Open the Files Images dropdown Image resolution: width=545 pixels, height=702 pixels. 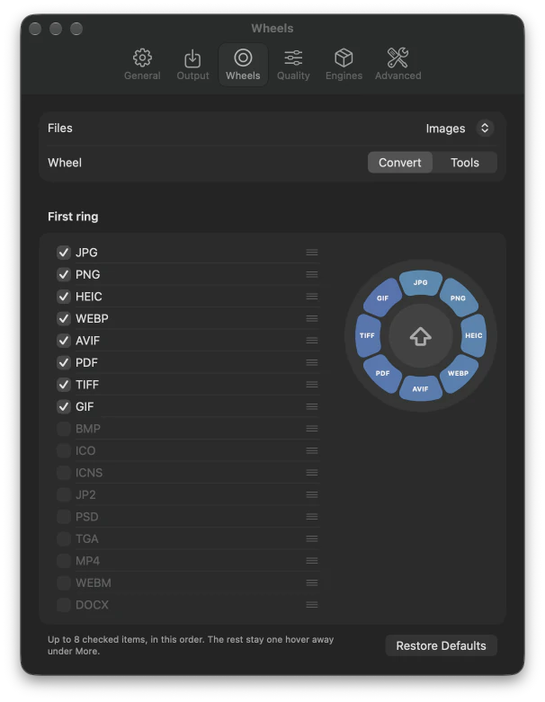460,129
